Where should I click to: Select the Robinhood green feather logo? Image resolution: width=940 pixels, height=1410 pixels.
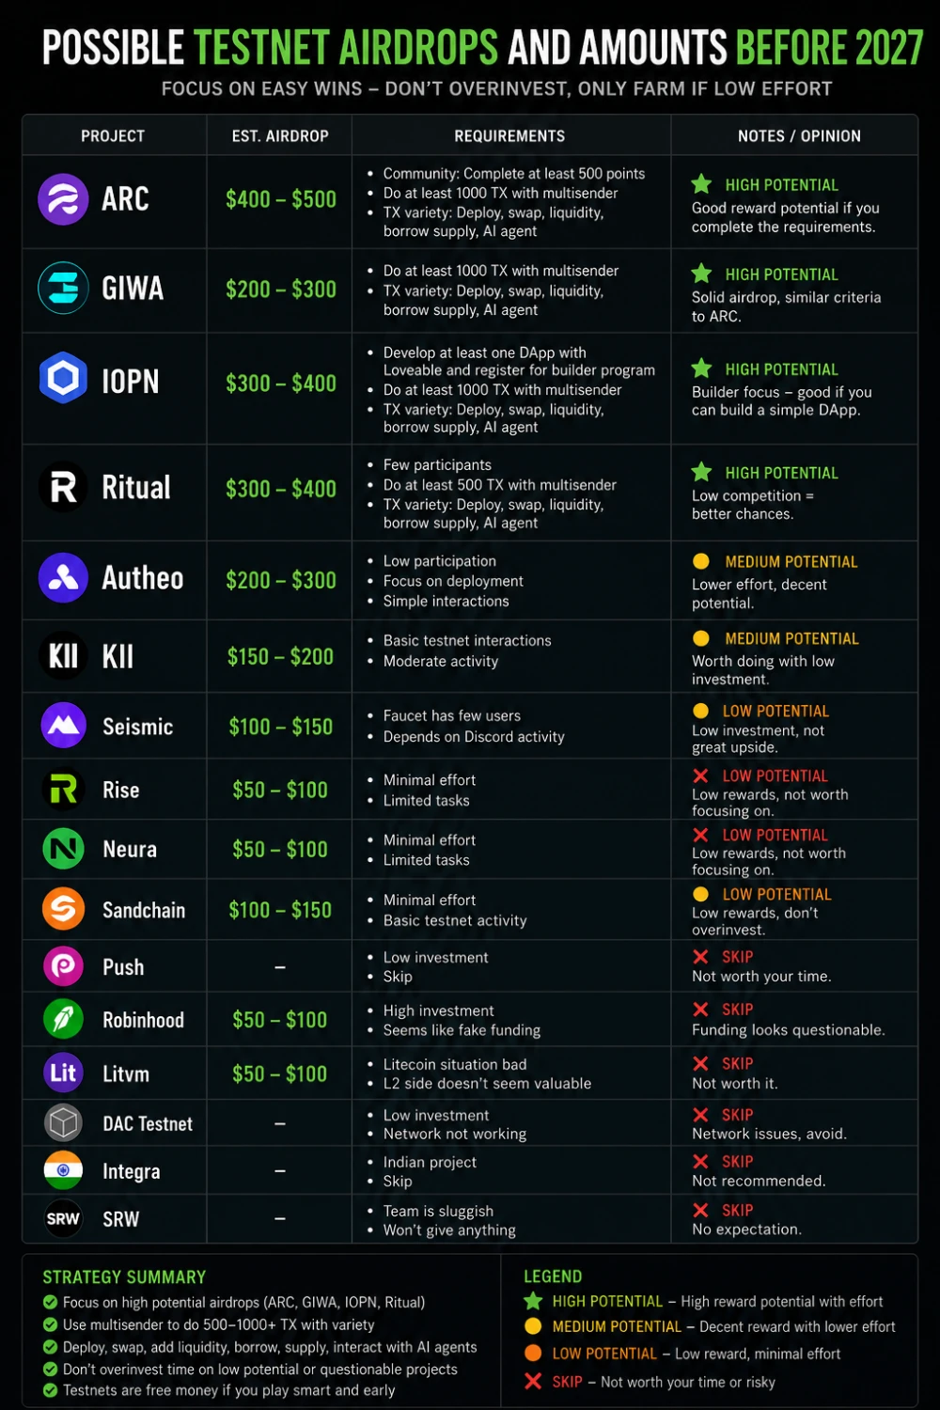click(63, 1019)
